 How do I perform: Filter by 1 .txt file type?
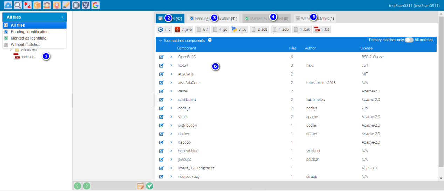coord(322,29)
